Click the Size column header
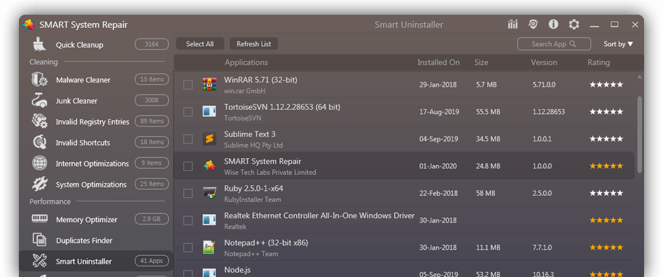Screen dimensions: 663x277 pos(481,62)
